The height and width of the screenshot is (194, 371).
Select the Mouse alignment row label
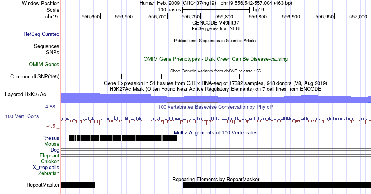click(x=52, y=144)
